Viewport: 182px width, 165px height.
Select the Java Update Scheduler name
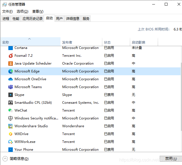[x=33, y=63]
